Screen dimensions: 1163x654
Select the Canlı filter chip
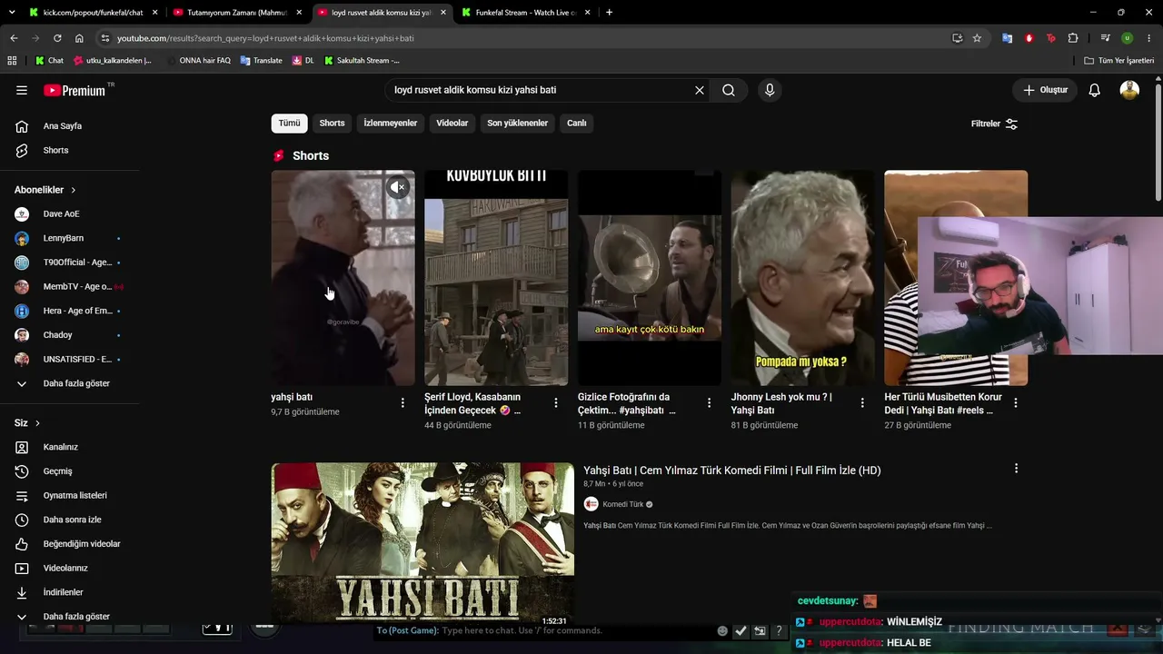tap(577, 123)
